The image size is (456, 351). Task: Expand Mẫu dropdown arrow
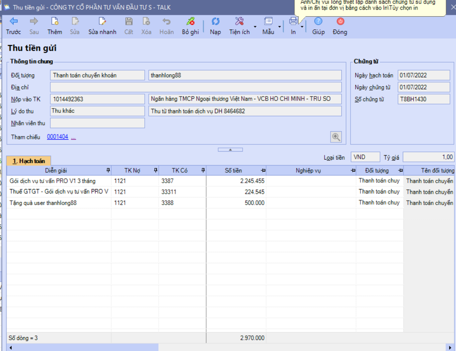[279, 27]
